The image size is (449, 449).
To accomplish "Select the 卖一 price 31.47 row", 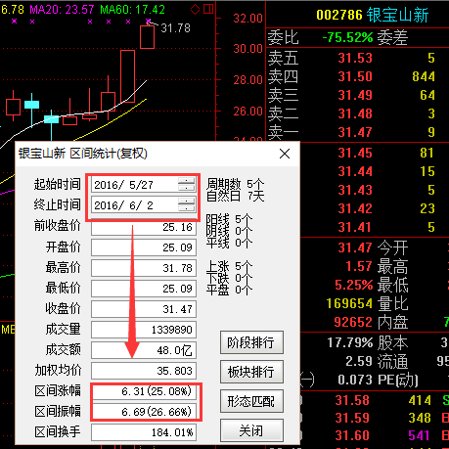I will tap(357, 132).
